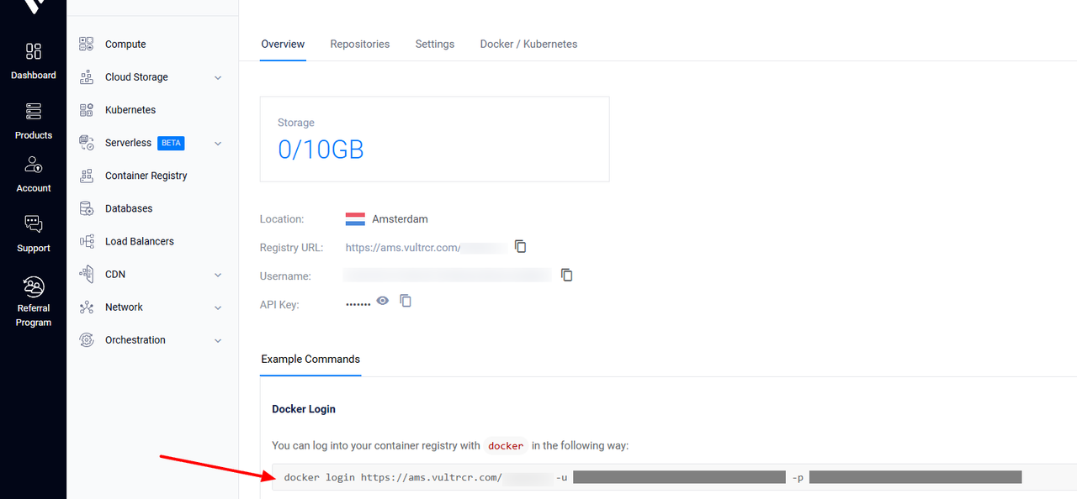Click the Load Balancers sidebar icon
The height and width of the screenshot is (499, 1077).
pos(87,241)
